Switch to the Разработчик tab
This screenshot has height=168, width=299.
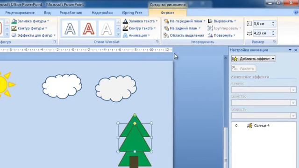pos(71,13)
